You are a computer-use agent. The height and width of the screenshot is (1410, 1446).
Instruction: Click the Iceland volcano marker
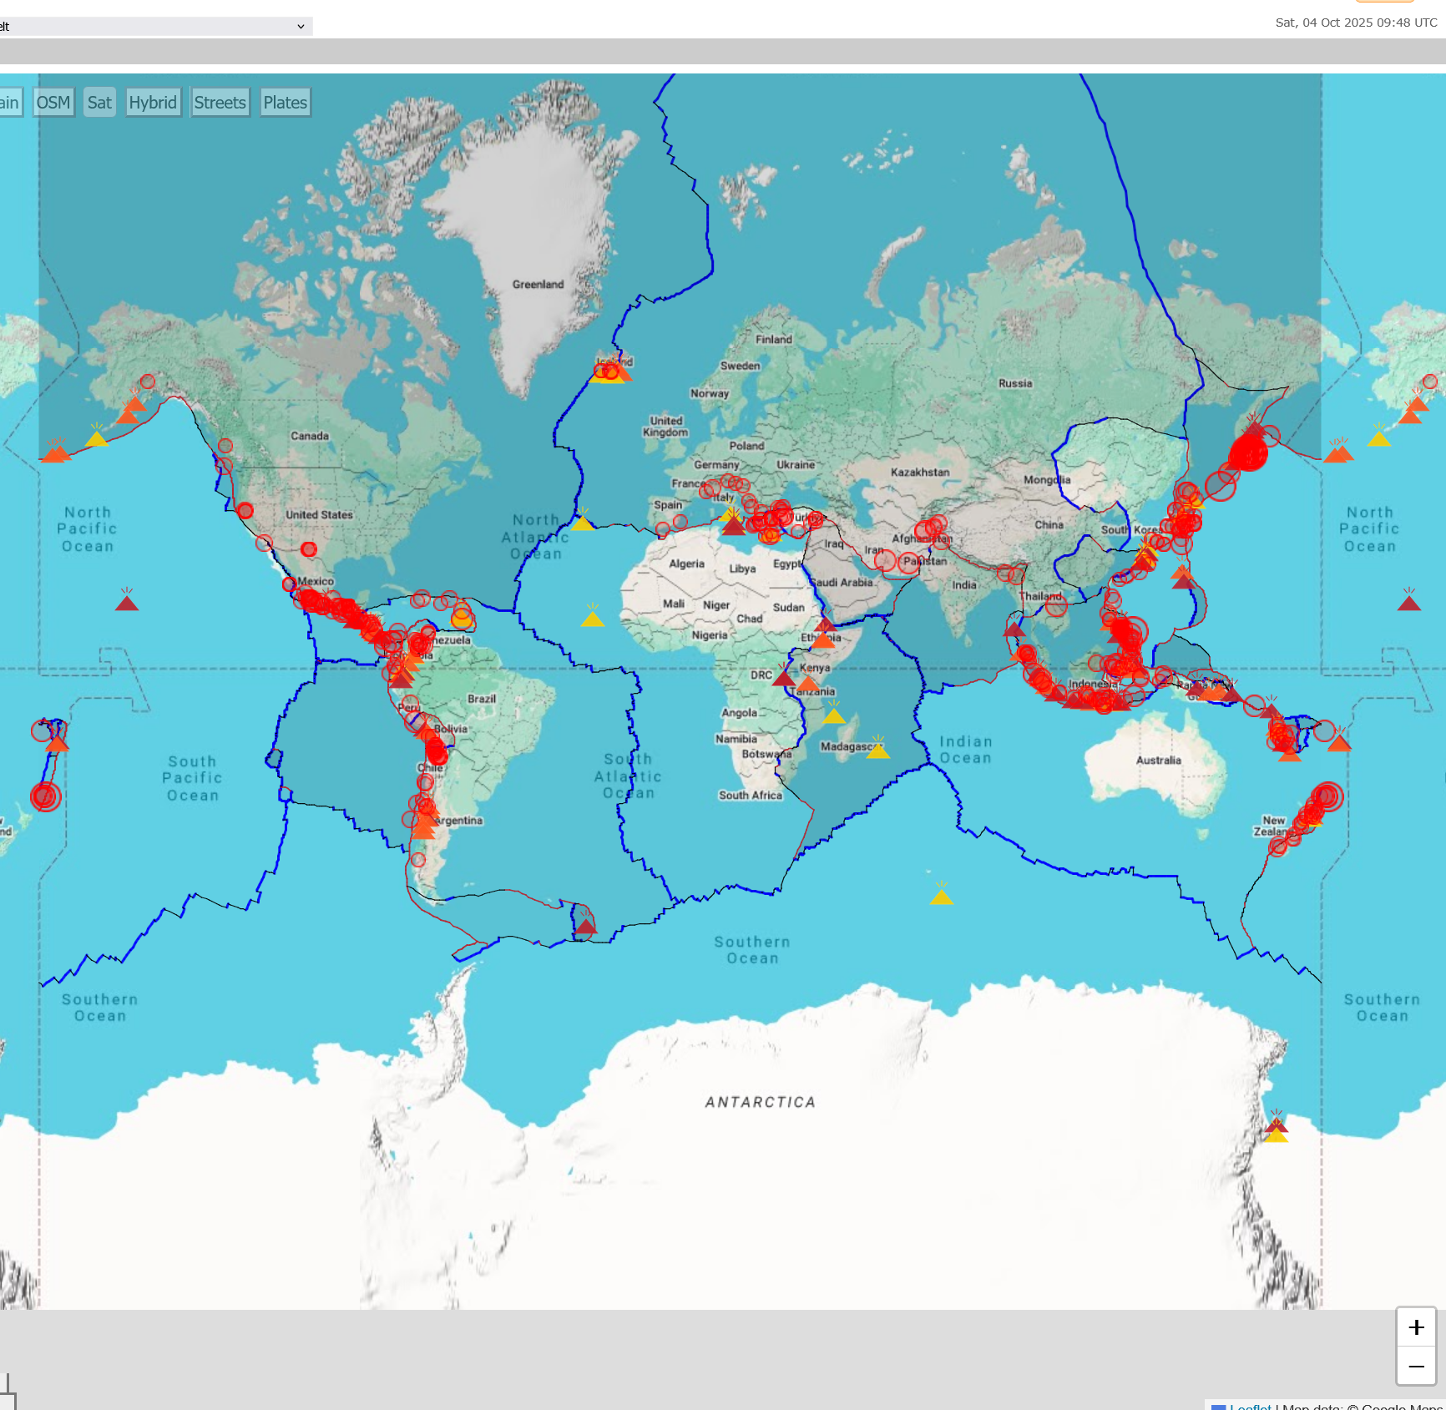(x=611, y=371)
